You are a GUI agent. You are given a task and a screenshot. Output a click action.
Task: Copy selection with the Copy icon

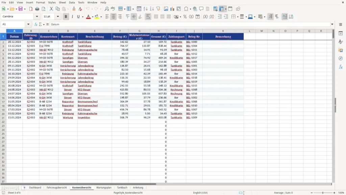pos(57,9)
